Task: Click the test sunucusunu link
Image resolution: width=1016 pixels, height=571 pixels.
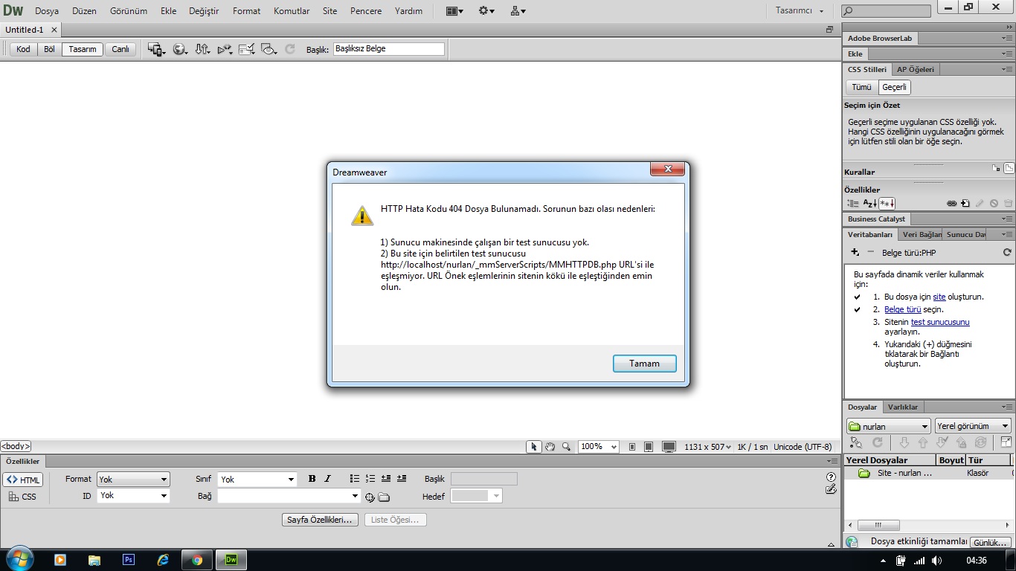Action: pos(940,322)
